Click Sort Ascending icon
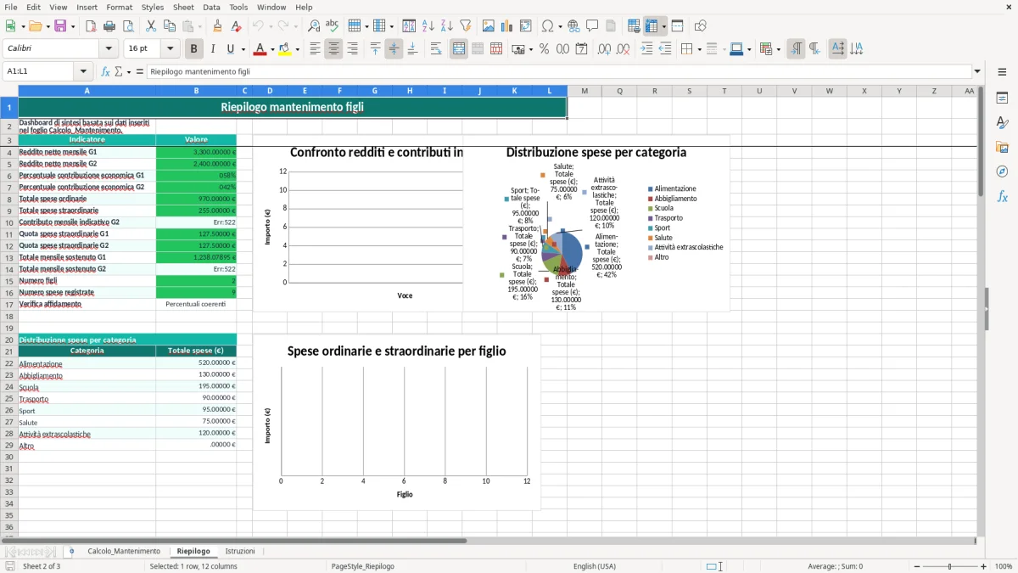Viewport: 1018px width, 573px height. (x=428, y=26)
